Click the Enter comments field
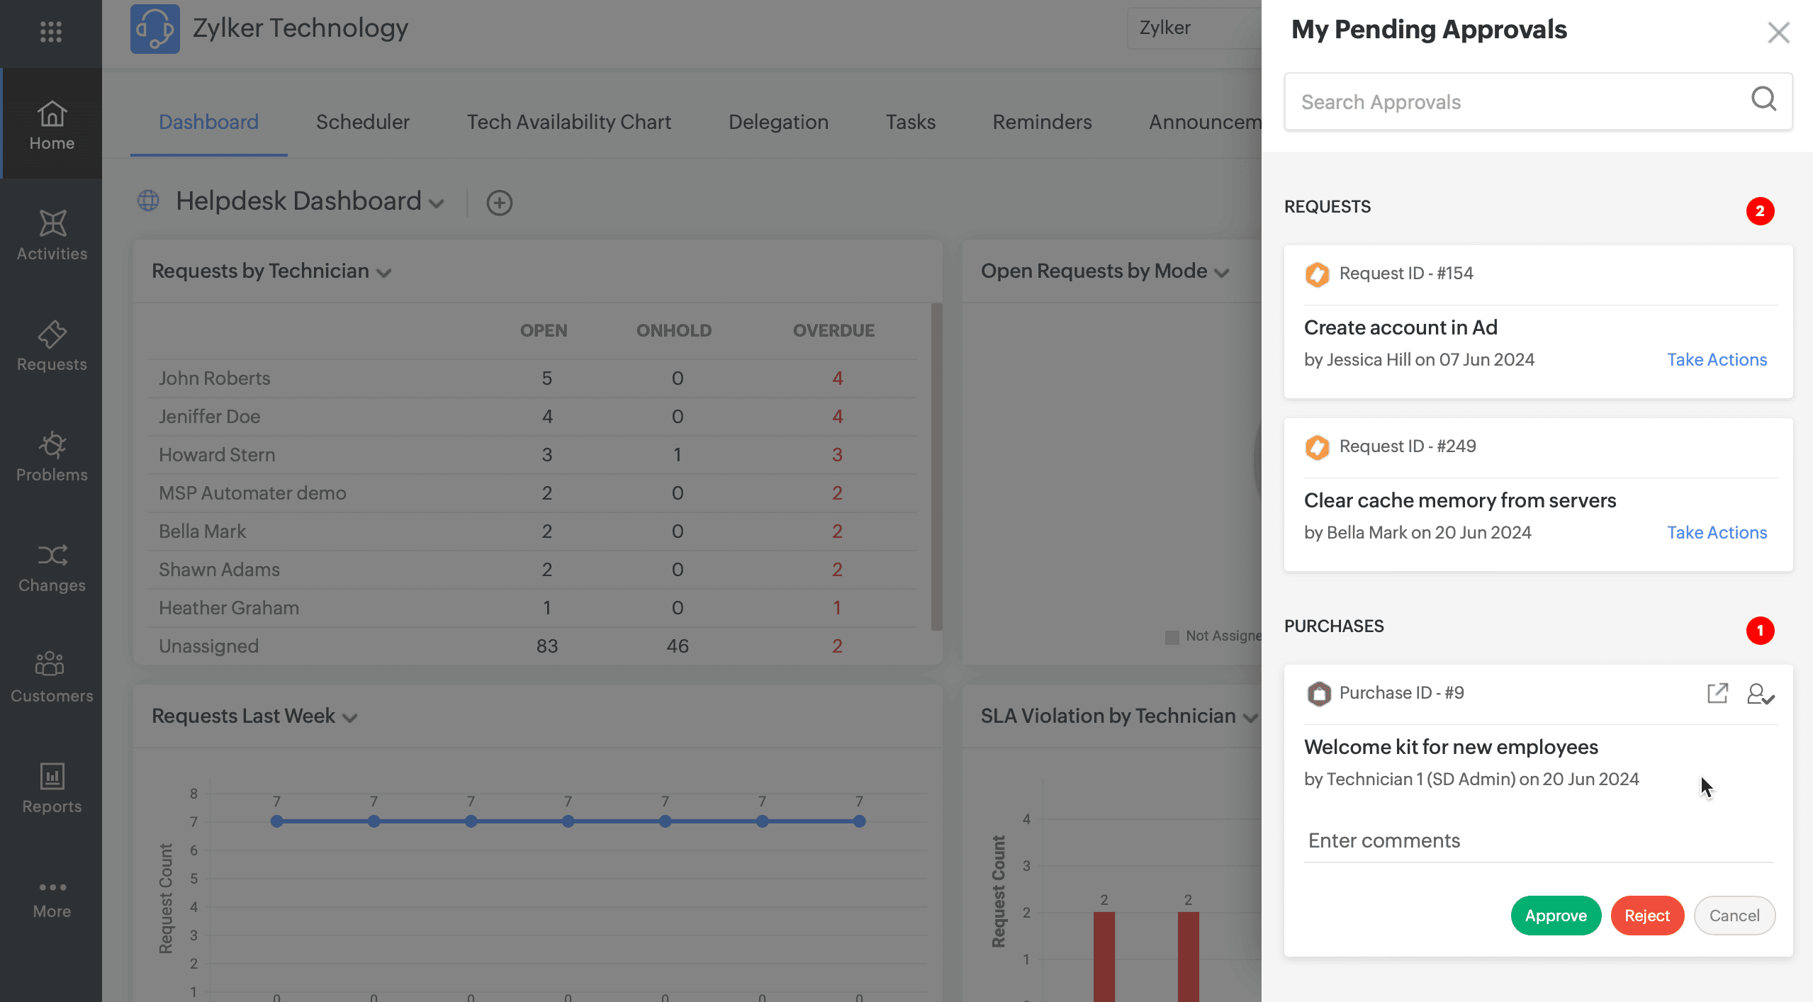 (1538, 840)
